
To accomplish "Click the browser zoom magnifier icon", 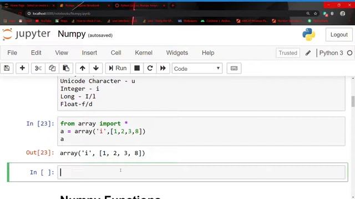I will [x=308, y=13].
